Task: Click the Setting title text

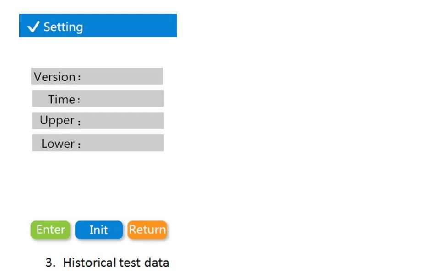Action: pos(63,27)
